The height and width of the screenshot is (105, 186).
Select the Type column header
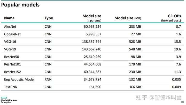pos(49,18)
